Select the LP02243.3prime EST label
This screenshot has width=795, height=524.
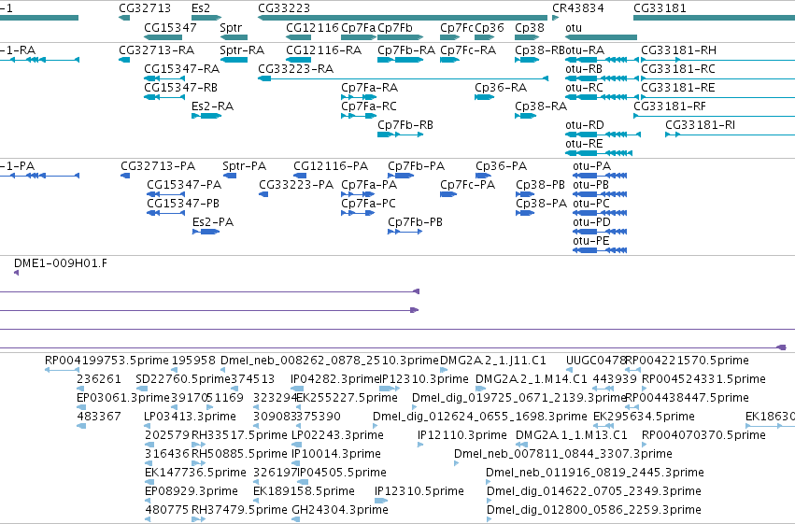[337, 435]
